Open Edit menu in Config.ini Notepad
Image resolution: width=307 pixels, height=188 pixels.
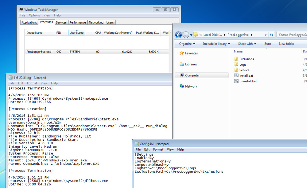pyautogui.click(x=147, y=149)
